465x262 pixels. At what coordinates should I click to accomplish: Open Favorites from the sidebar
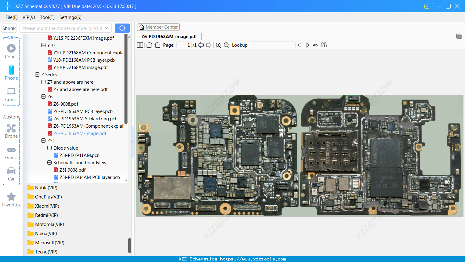coord(11,200)
